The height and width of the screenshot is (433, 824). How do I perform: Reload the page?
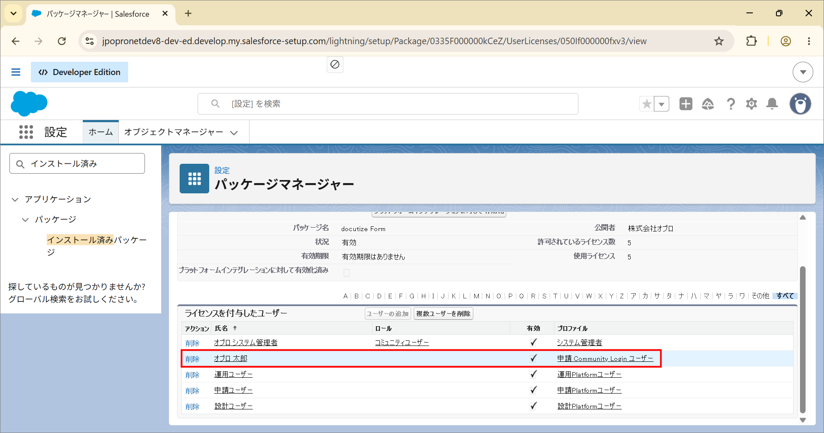62,41
